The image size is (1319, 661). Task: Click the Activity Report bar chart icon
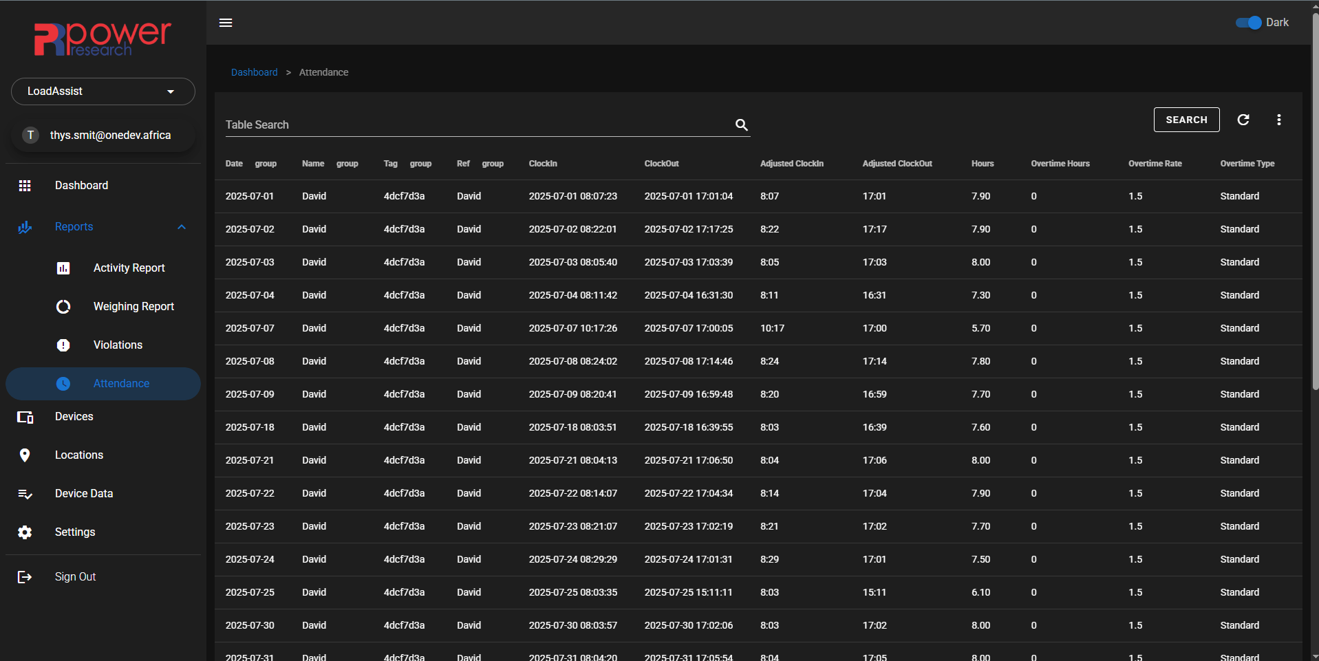point(63,268)
